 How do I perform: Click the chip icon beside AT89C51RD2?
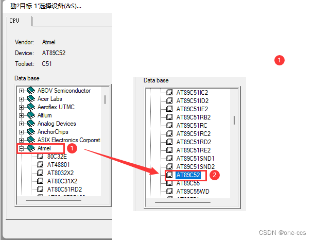[169, 142]
